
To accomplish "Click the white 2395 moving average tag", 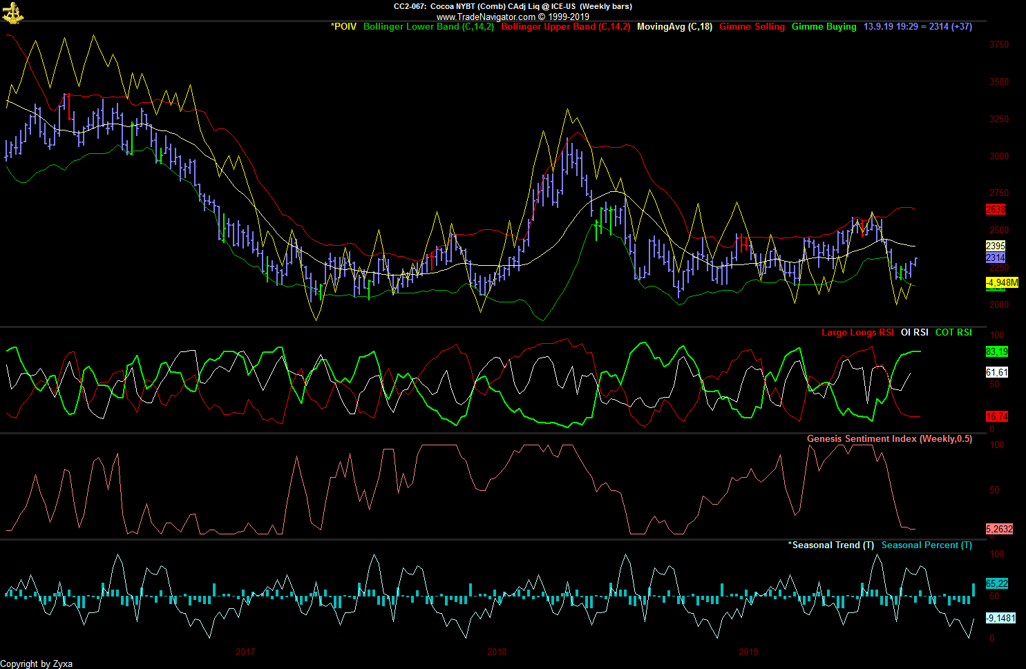I will coord(996,246).
